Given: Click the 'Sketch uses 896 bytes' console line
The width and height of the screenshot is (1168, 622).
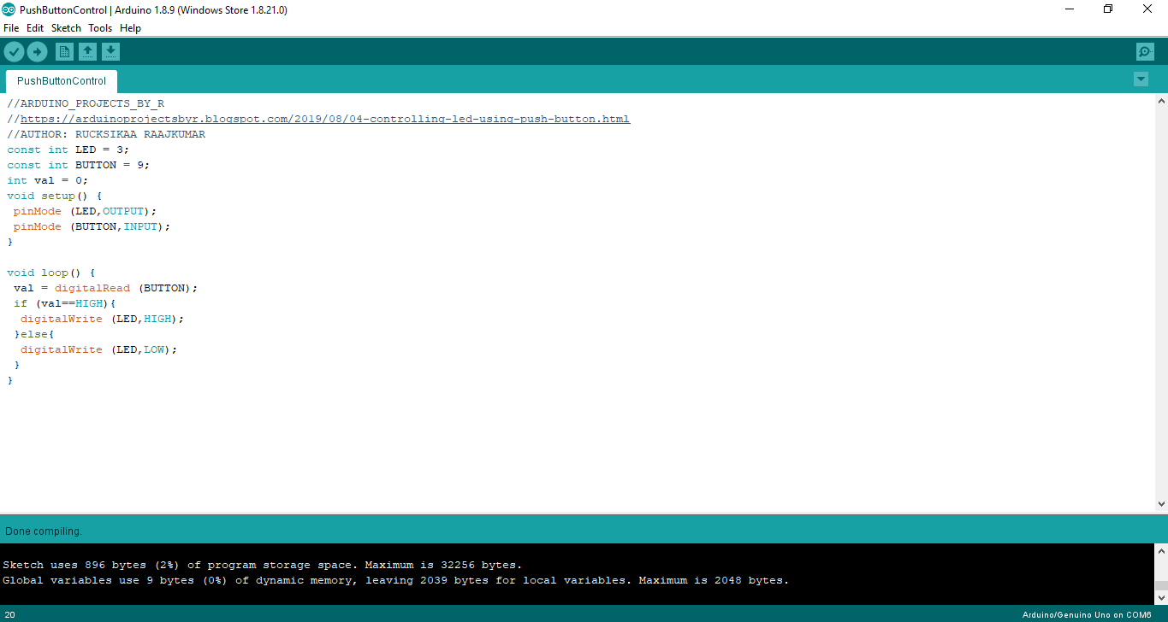Looking at the screenshot, I should 263,565.
